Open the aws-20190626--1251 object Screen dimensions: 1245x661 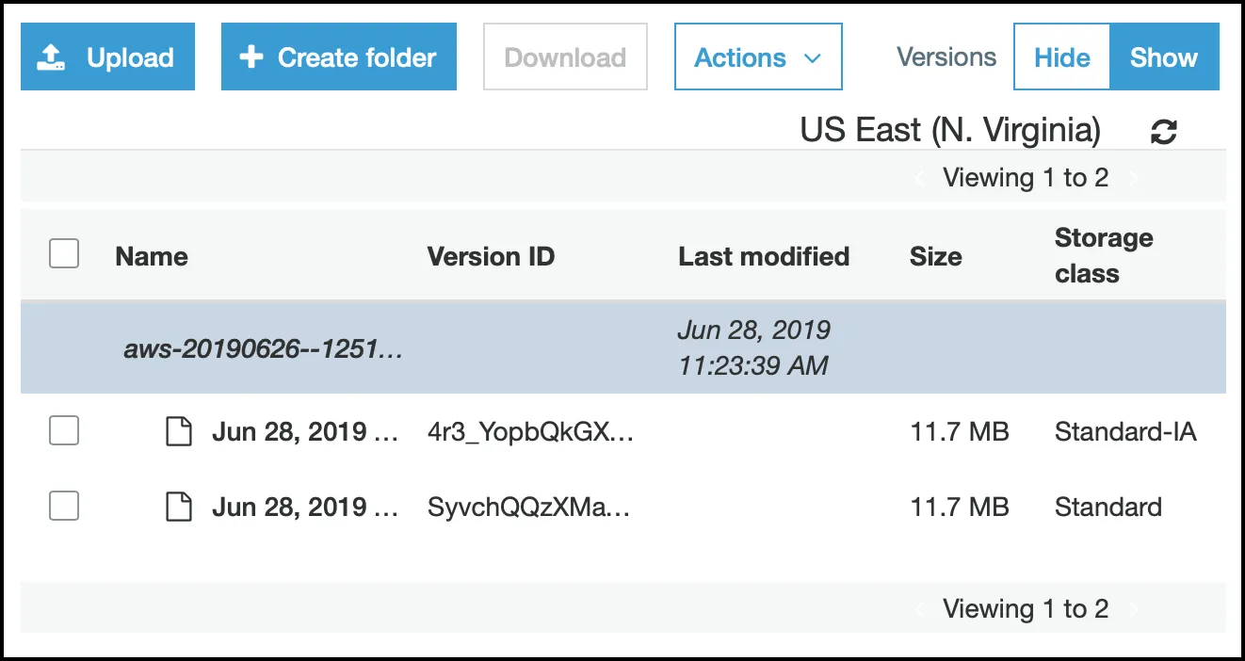(x=264, y=349)
